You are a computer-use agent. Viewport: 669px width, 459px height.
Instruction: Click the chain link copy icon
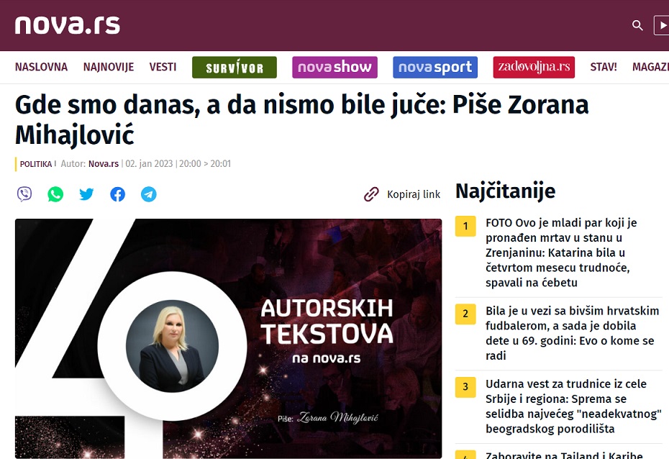[x=371, y=194]
